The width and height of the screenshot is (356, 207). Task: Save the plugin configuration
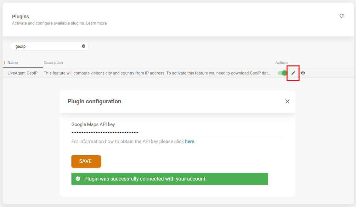pos(86,161)
